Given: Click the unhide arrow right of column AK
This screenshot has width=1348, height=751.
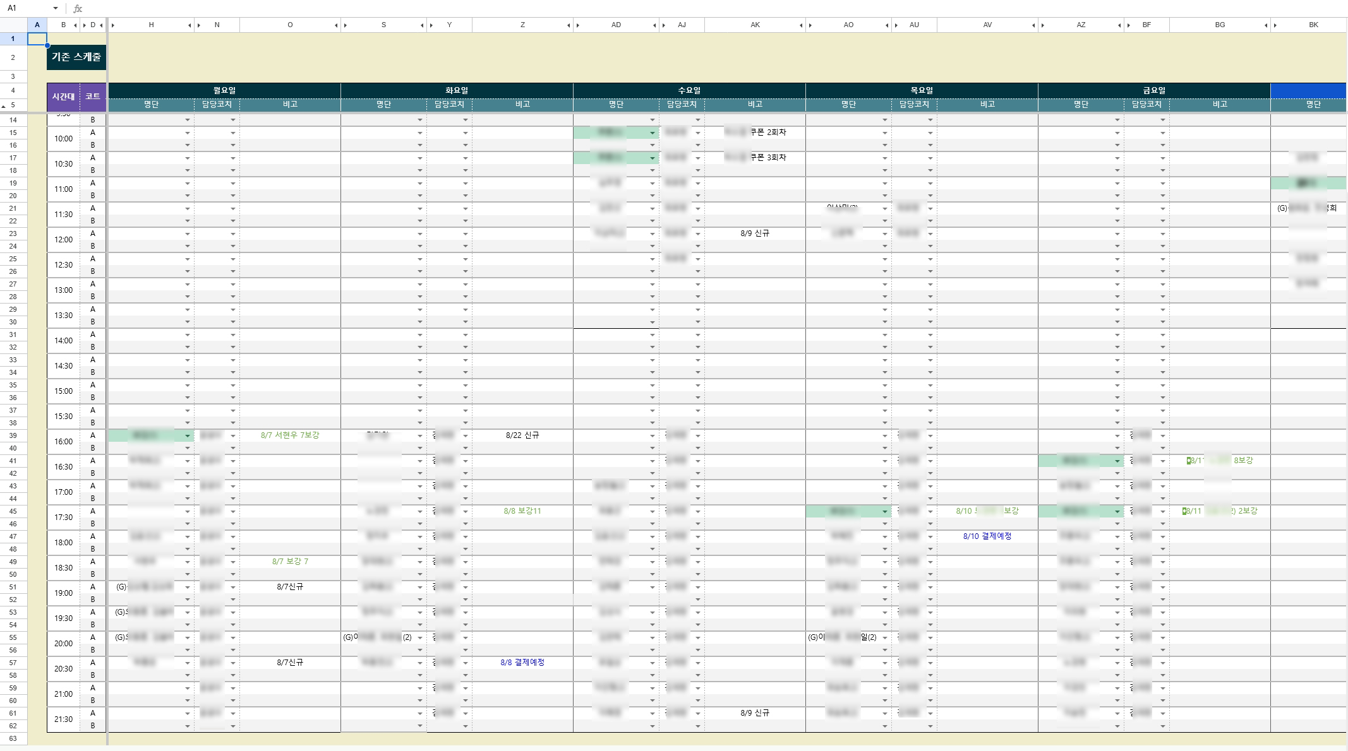Looking at the screenshot, I should [x=801, y=25].
